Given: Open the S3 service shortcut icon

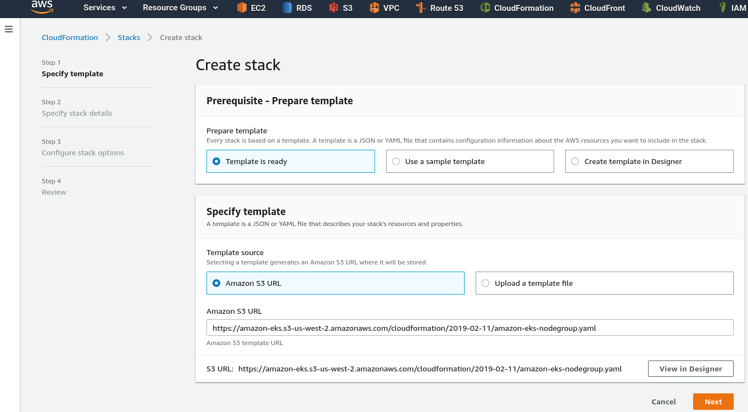Looking at the screenshot, I should click(x=333, y=8).
